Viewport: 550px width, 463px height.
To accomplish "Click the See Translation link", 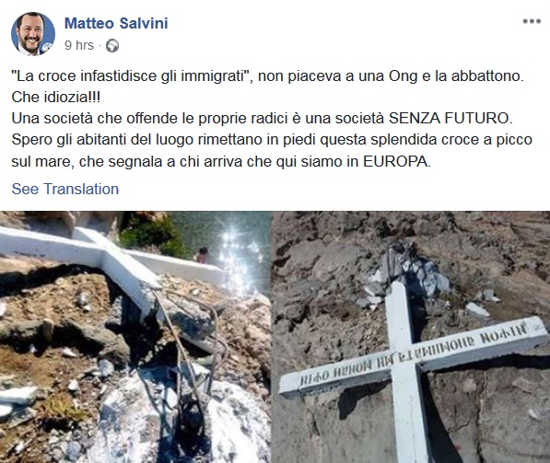I will click(x=65, y=189).
